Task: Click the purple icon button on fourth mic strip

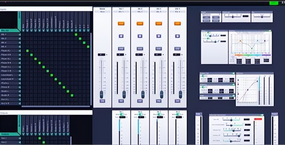Action: [177, 36]
